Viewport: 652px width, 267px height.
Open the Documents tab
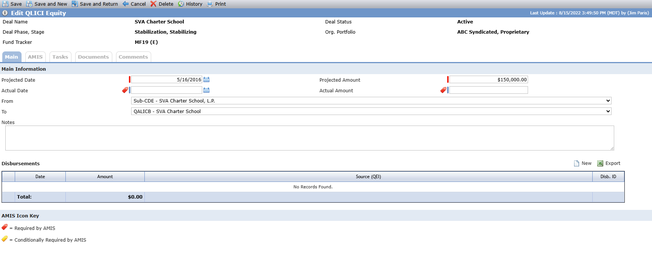tap(93, 57)
